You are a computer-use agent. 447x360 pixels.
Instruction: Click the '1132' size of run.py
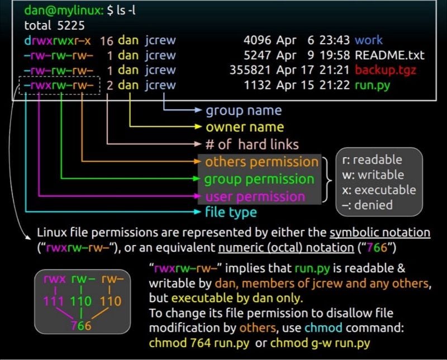pos(258,86)
